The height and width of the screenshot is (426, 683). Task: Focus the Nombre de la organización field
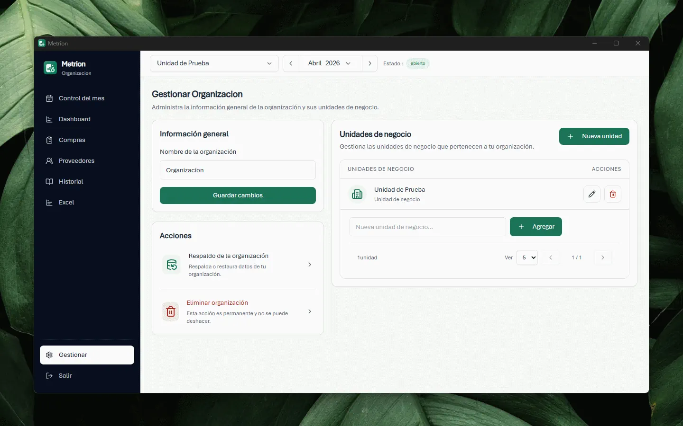[x=238, y=170]
